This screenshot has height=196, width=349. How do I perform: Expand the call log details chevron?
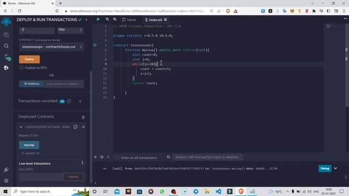pyautogui.click(x=335, y=168)
